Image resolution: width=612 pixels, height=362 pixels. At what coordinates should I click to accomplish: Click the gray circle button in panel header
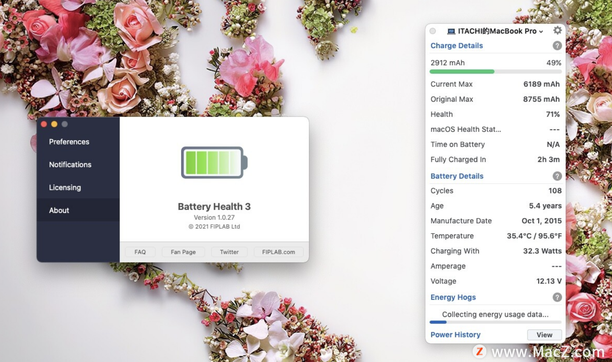click(x=433, y=31)
